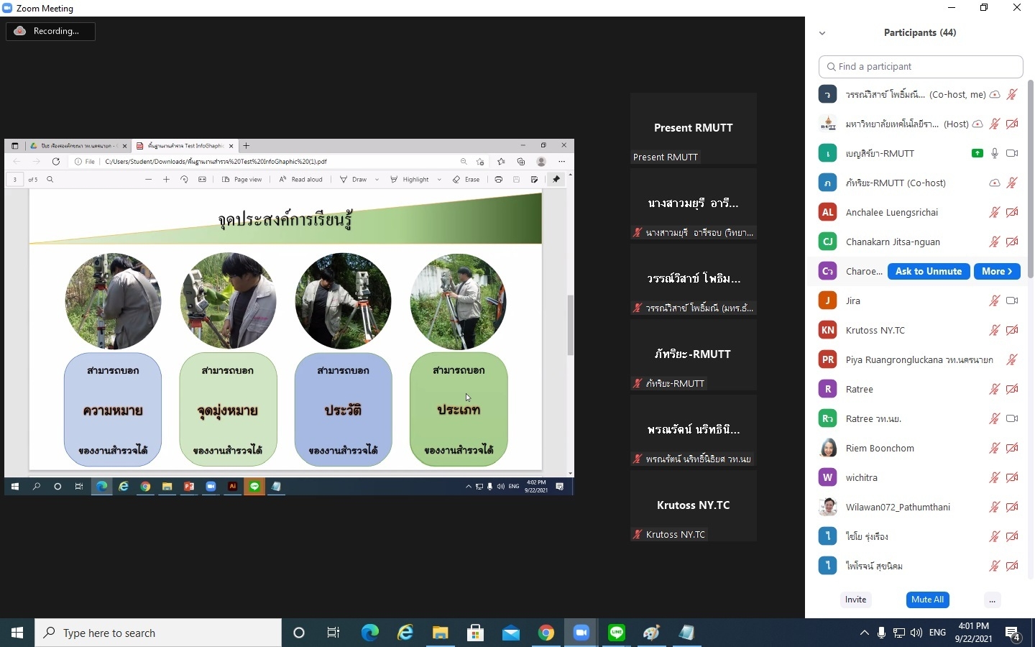Open the ellipsis menu next to Mute All

tap(992, 600)
